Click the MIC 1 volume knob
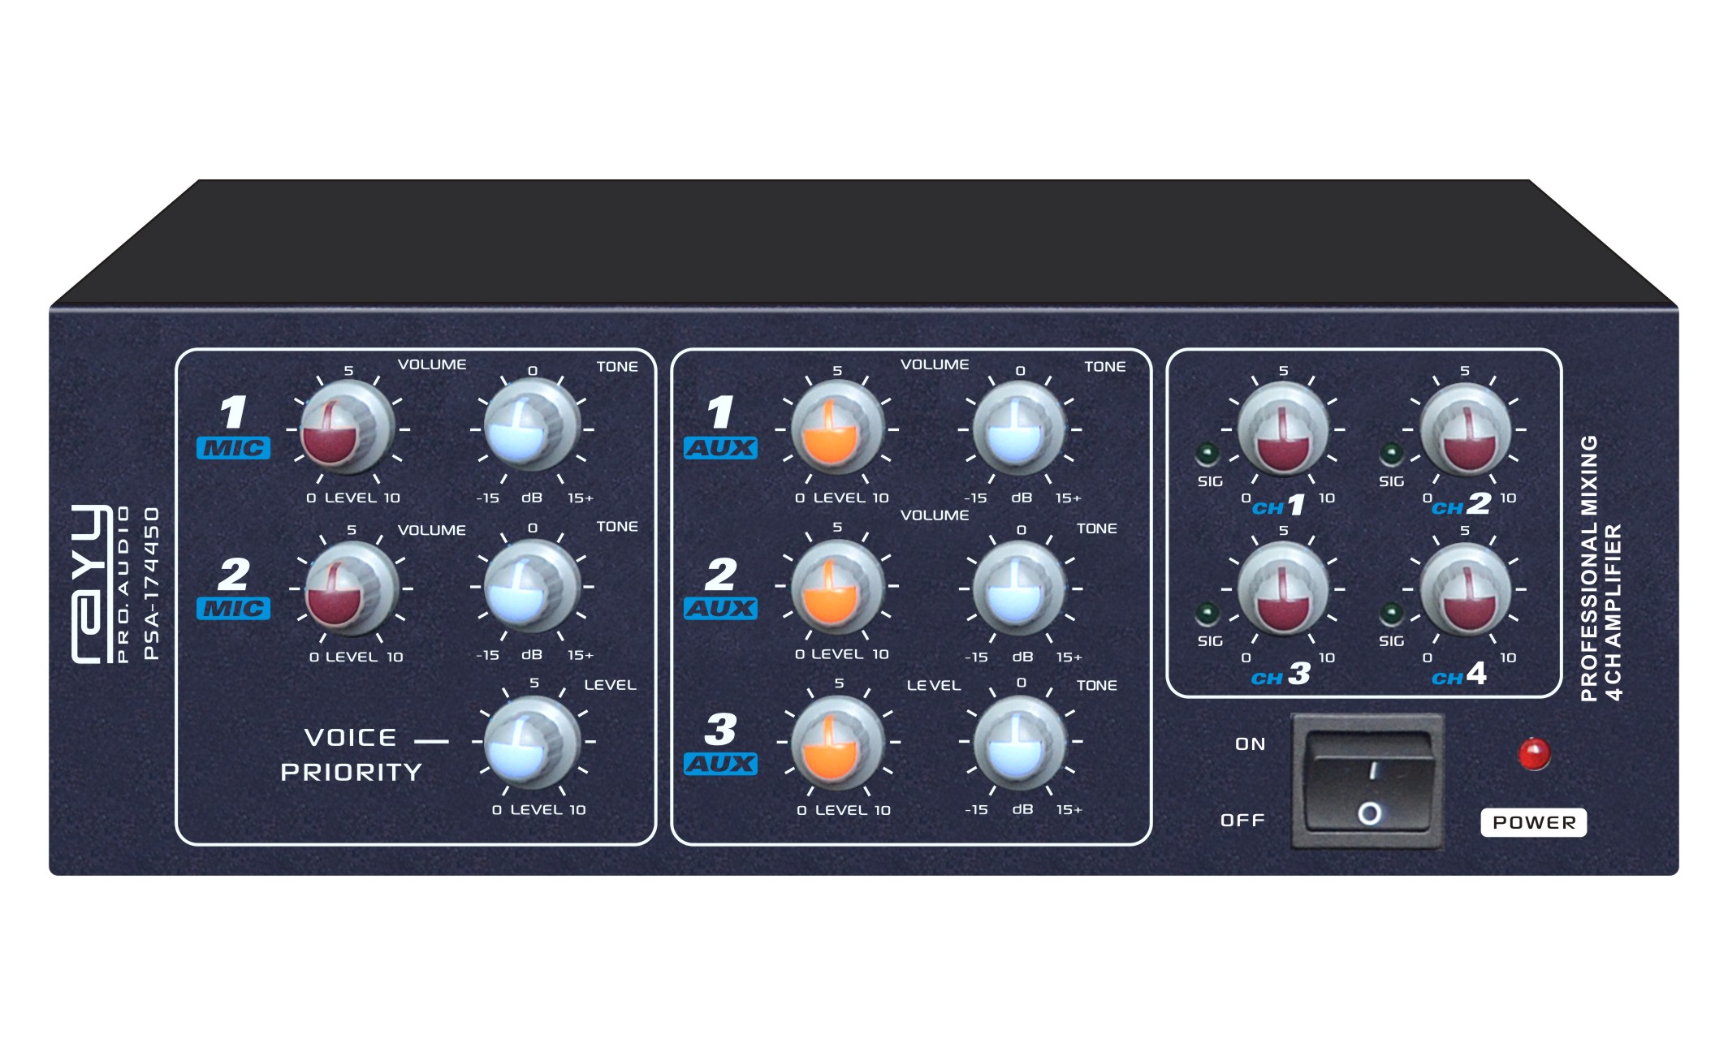 (x=347, y=429)
